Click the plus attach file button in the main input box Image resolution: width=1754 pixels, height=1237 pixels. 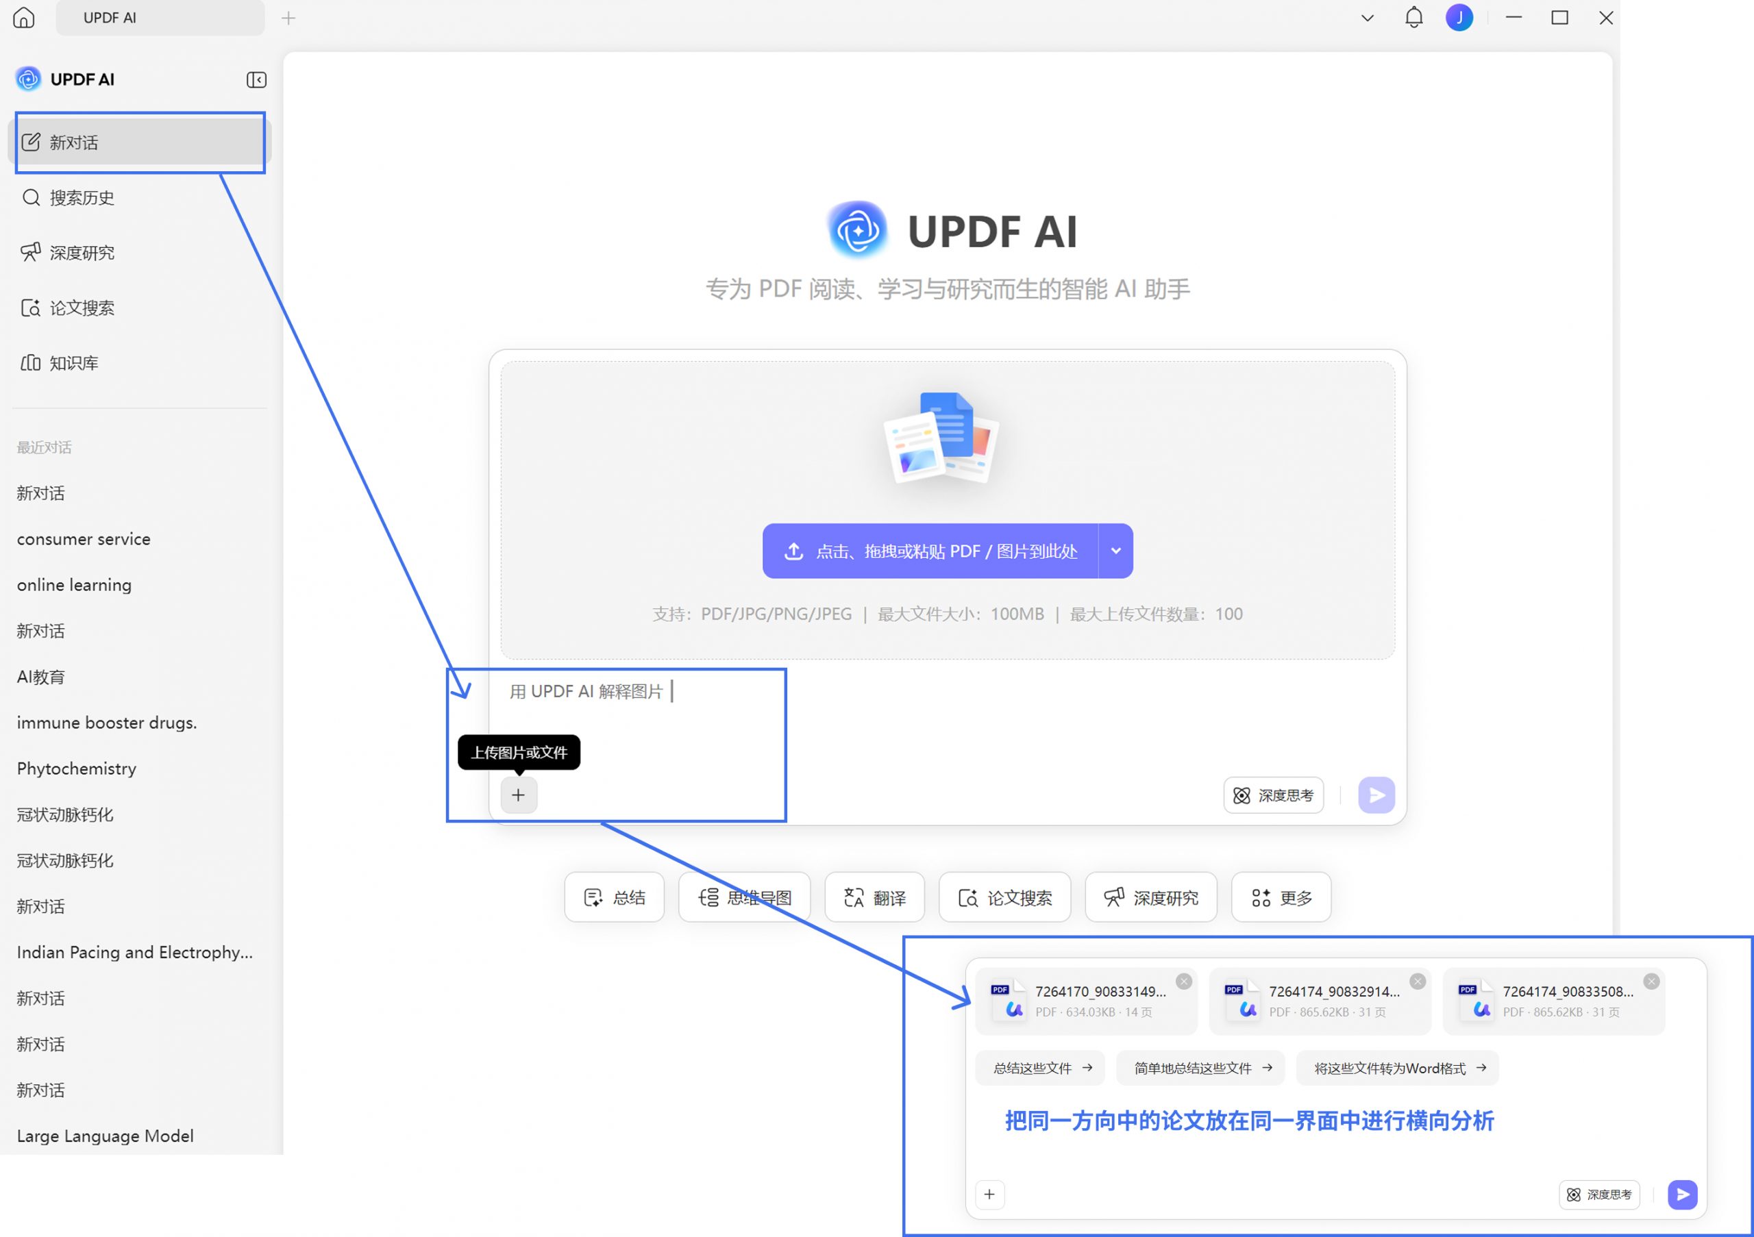click(519, 795)
